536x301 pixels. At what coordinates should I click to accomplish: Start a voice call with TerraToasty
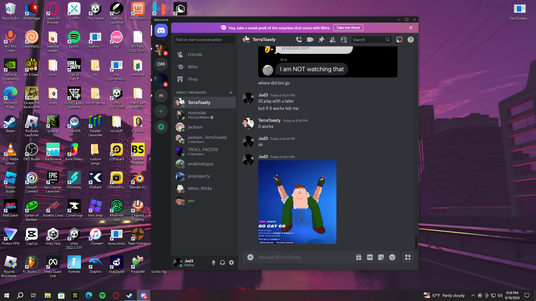(299, 40)
